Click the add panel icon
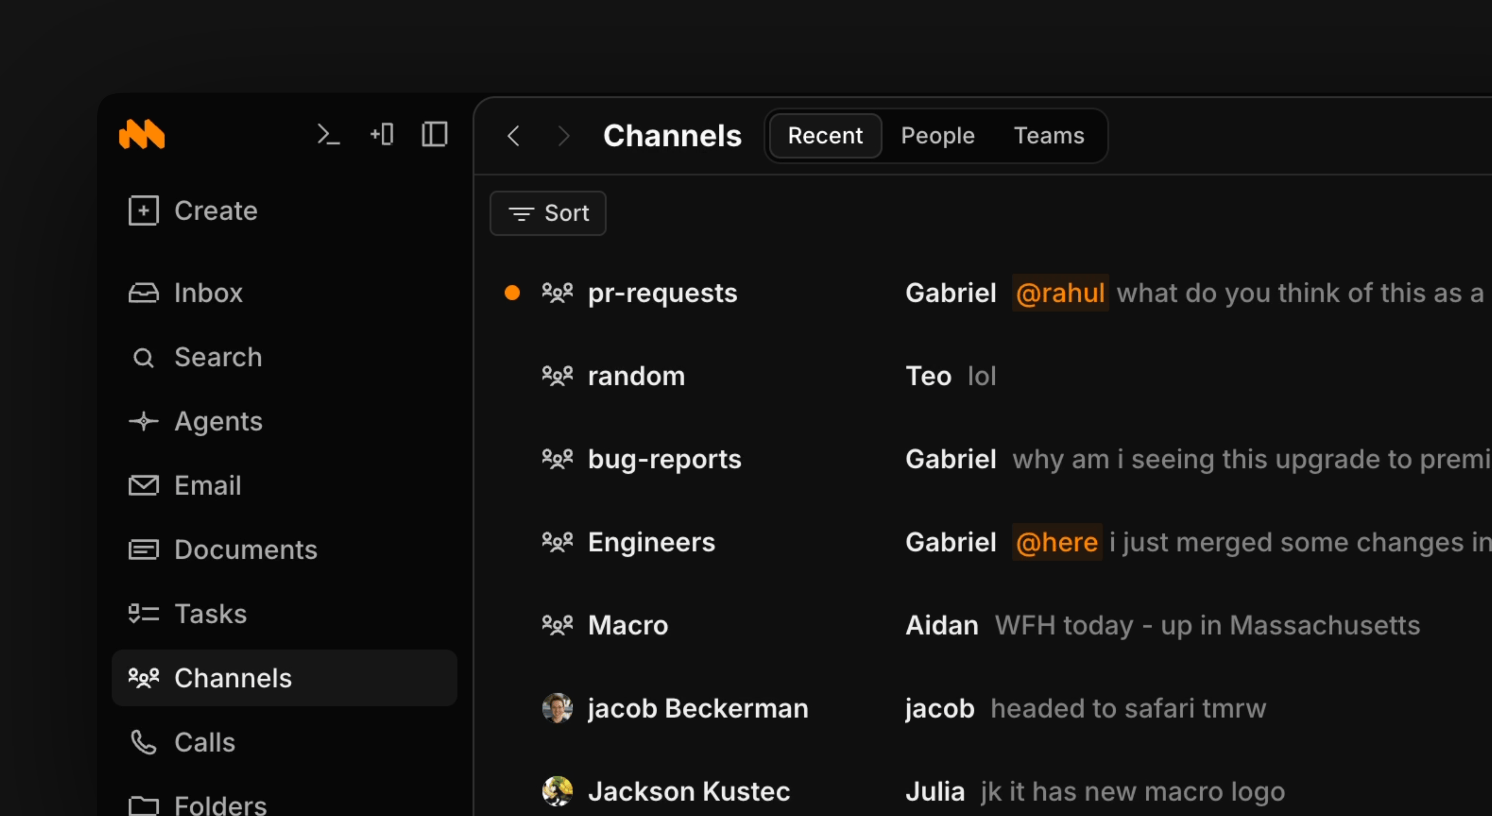Viewport: 1492px width, 816px height. (x=382, y=134)
